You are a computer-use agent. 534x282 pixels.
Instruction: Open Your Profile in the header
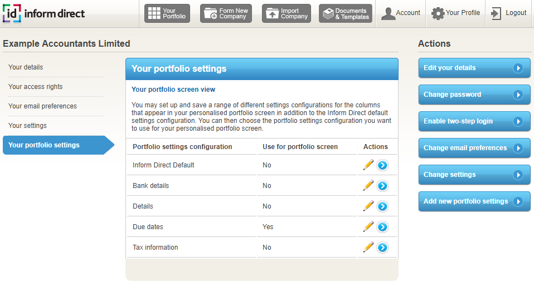coord(456,13)
